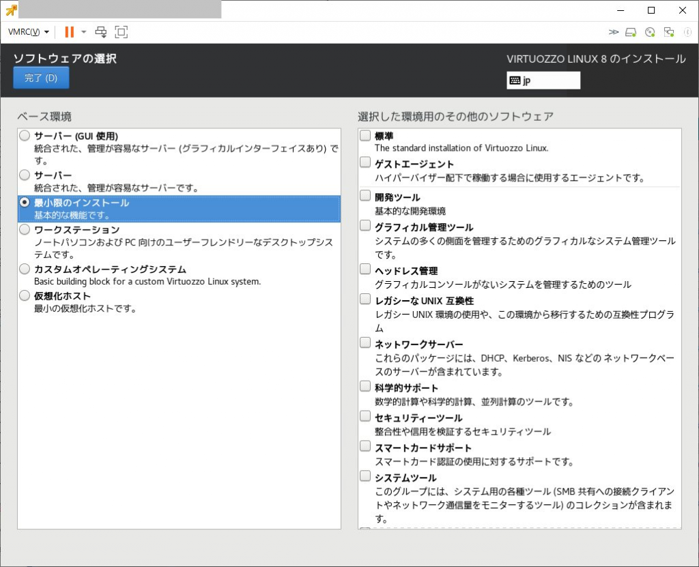Screen dimensions: 699x567
Task: Enter full screen mode
Action: [122, 32]
